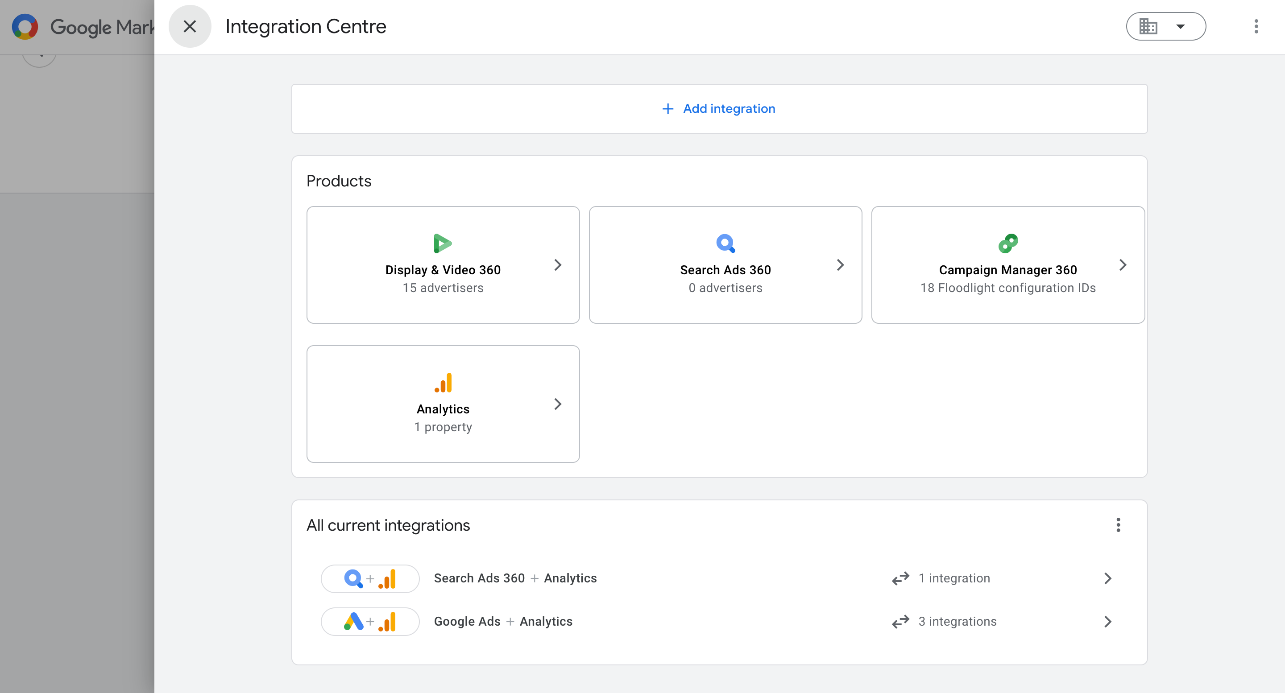Expand Display & Video 360 card chevron

coord(558,265)
